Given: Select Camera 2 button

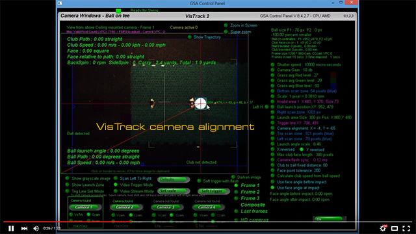Looking at the screenshot, I should point(127,207).
